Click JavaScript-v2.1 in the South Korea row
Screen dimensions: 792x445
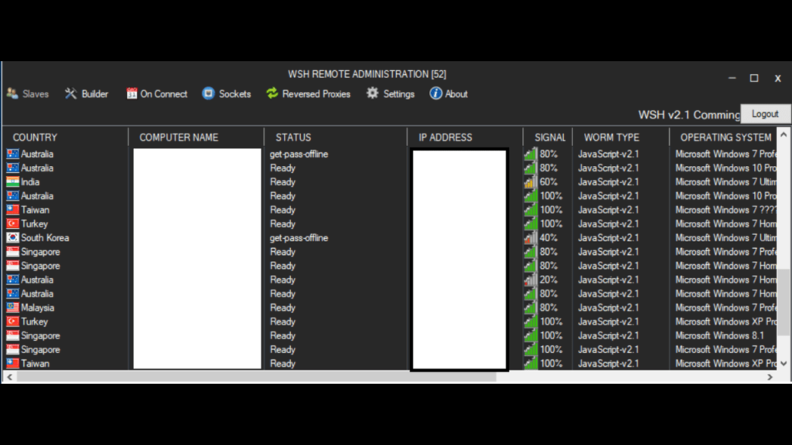click(x=608, y=238)
